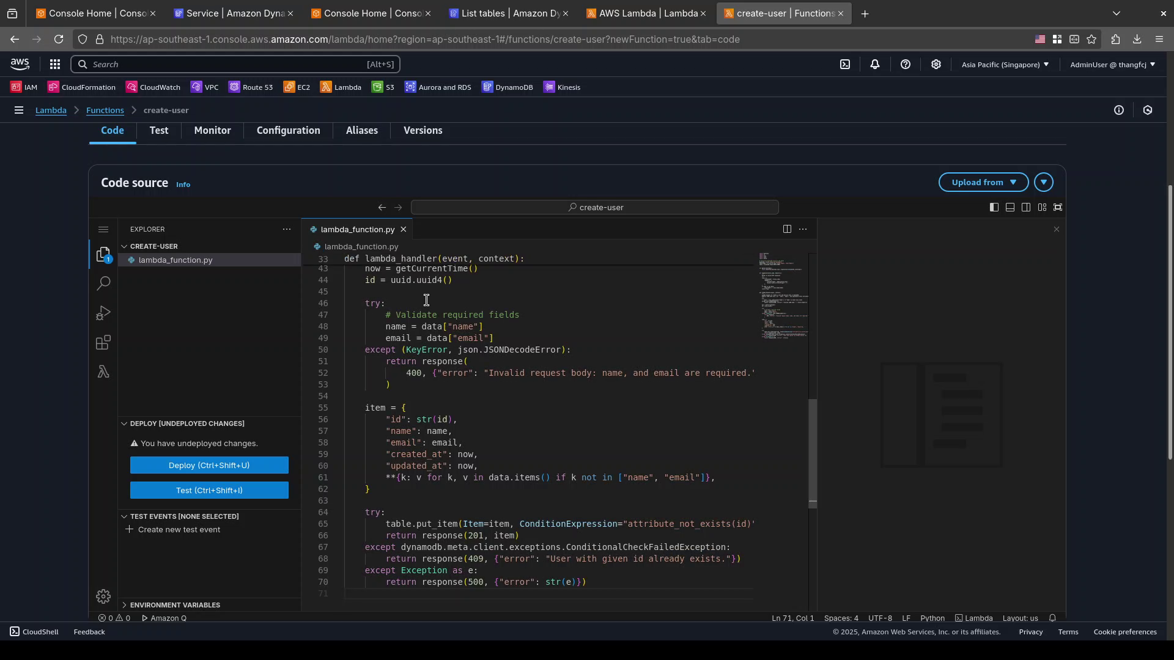The image size is (1174, 660).
Task: Toggle the AWS side navigation hamburger
Action: pyautogui.click(x=19, y=111)
